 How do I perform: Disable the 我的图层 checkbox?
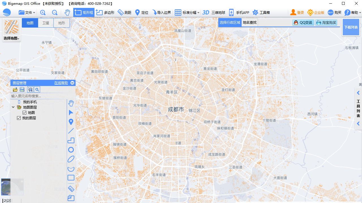(x=19, y=118)
